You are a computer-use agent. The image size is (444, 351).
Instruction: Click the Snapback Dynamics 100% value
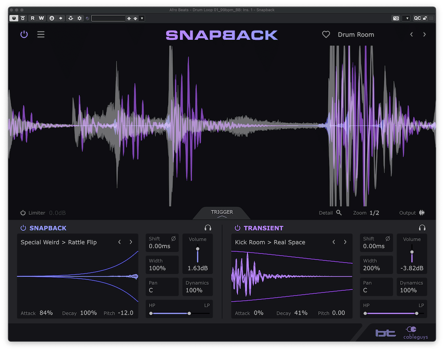click(194, 290)
